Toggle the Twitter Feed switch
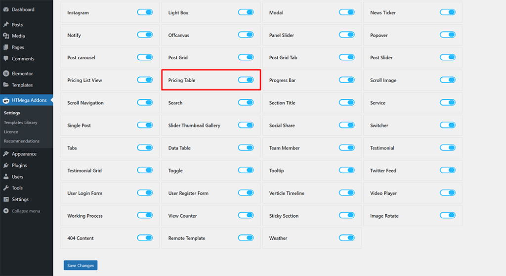506x276 pixels. coord(448,170)
